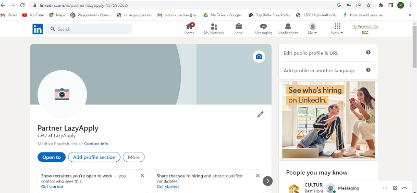Click help icon beside Add profile in another language

368,70
